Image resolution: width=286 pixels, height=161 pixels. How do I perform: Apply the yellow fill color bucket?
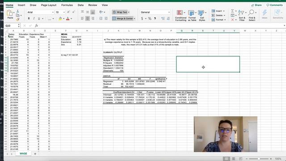[x=60, y=18]
